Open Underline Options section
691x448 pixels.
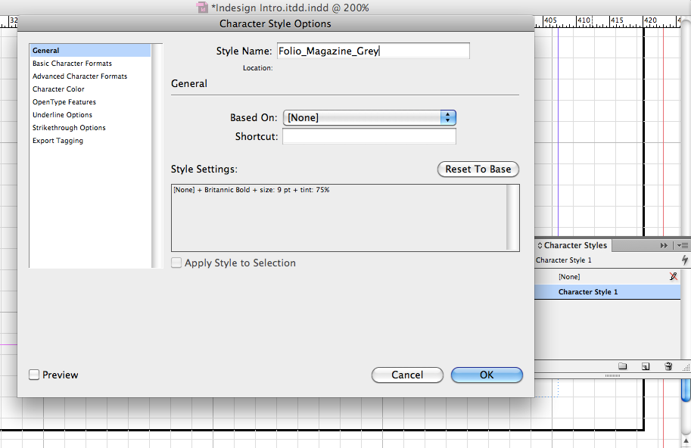pos(62,114)
